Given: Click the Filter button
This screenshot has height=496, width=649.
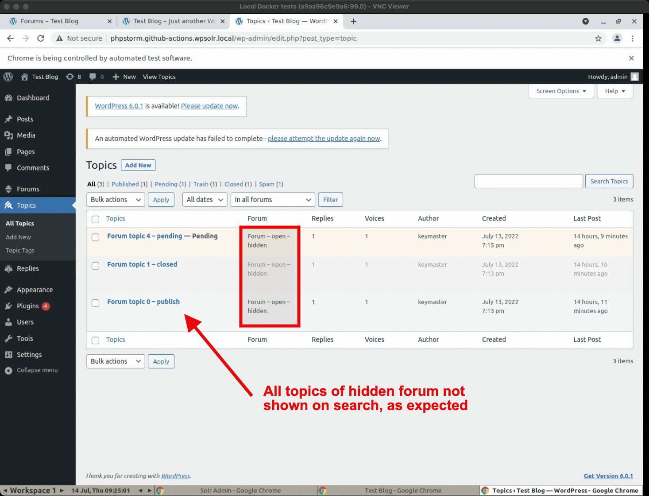Looking at the screenshot, I should pyautogui.click(x=330, y=200).
